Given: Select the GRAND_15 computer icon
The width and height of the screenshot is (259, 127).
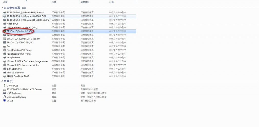Looking at the screenshot, I should 5,86.
